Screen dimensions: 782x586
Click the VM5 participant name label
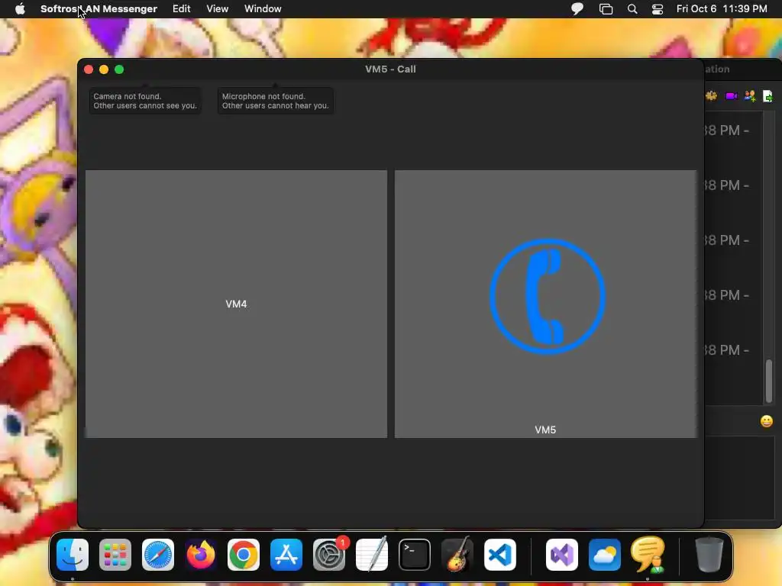(x=545, y=430)
